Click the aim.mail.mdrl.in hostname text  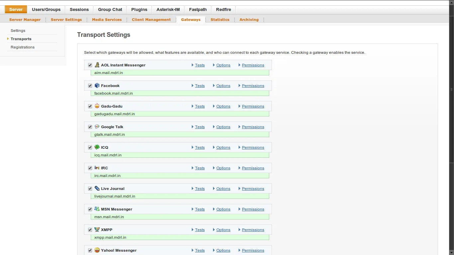point(109,73)
